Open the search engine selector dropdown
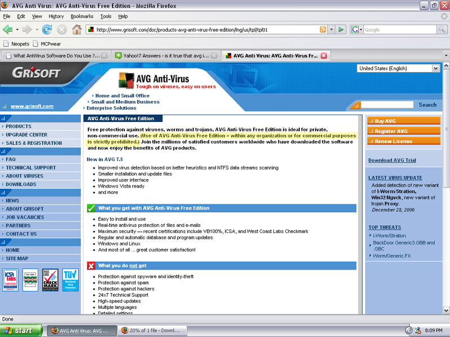This screenshot has height=337, width=450. 361,30
